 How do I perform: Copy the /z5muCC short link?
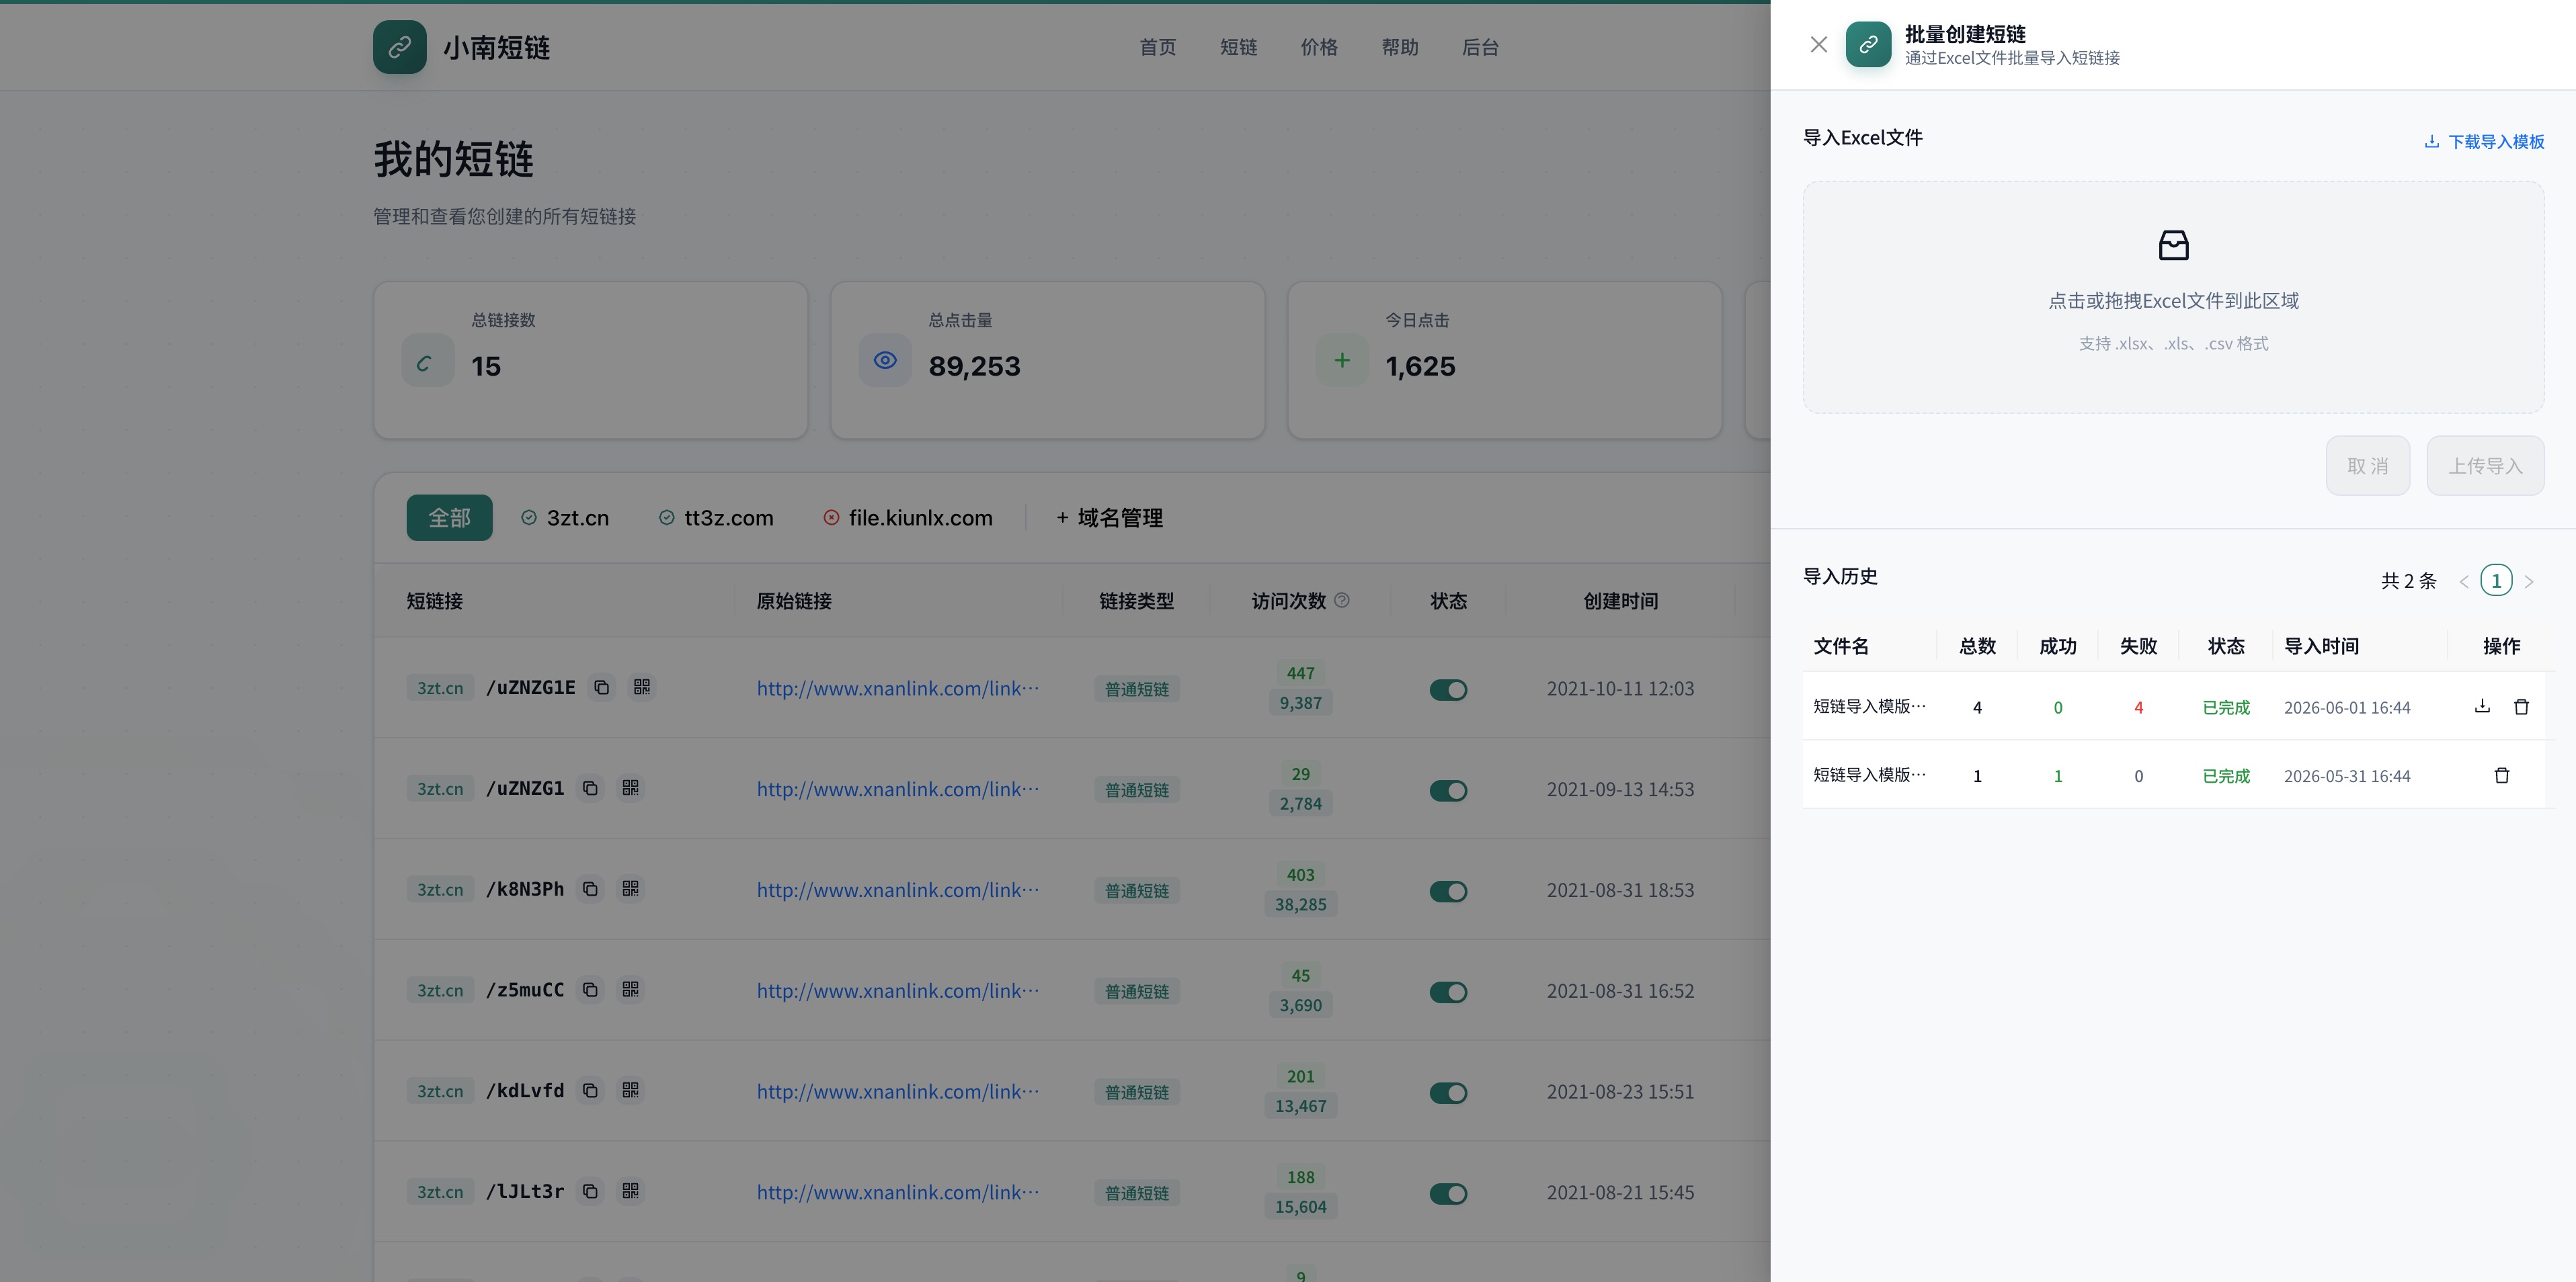point(590,990)
